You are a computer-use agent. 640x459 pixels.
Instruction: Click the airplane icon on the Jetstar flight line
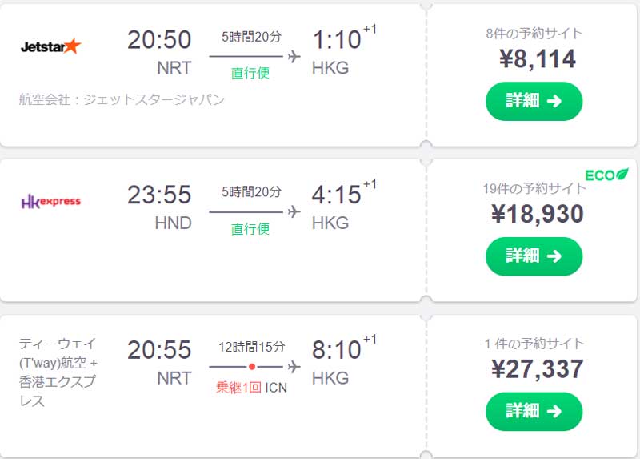coord(294,56)
